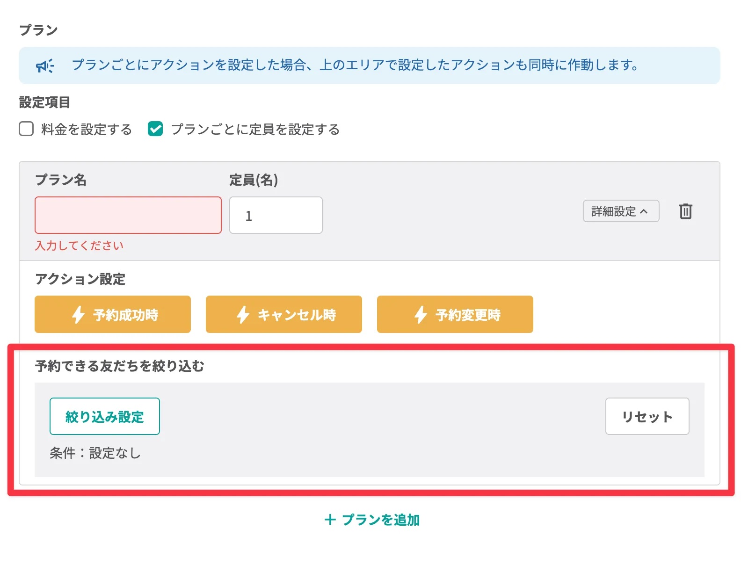Screen dimensions: 741x565
Task: Add a new plan via the プランを追加 link
Action: point(372,520)
